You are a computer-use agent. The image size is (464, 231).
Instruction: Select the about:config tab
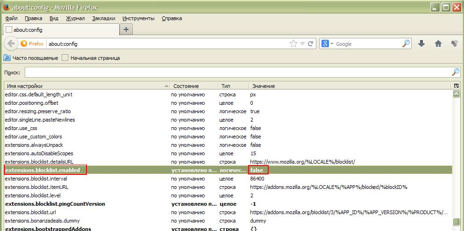tap(61, 29)
